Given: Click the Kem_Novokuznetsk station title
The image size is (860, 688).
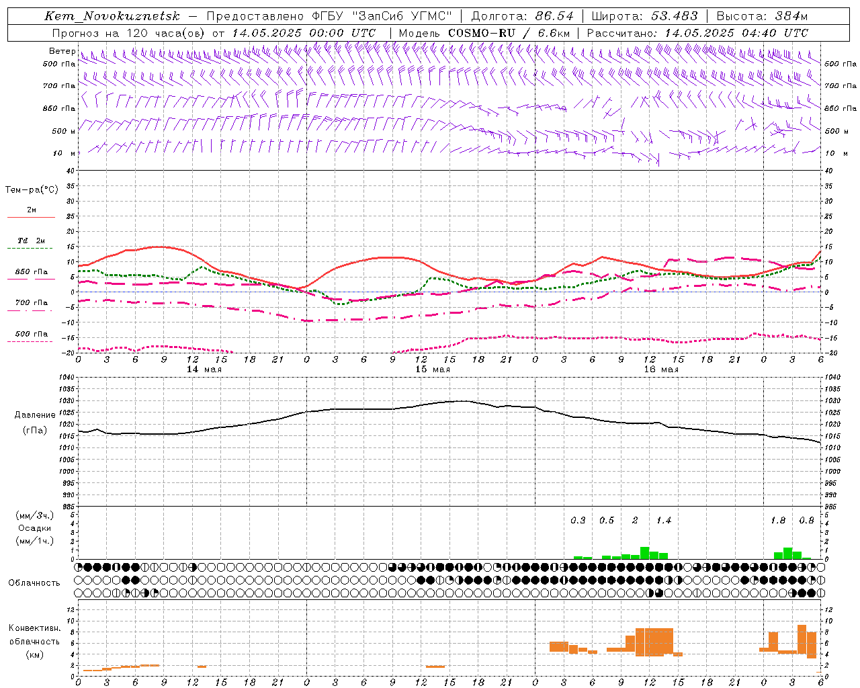Looking at the screenshot, I should 112,16.
